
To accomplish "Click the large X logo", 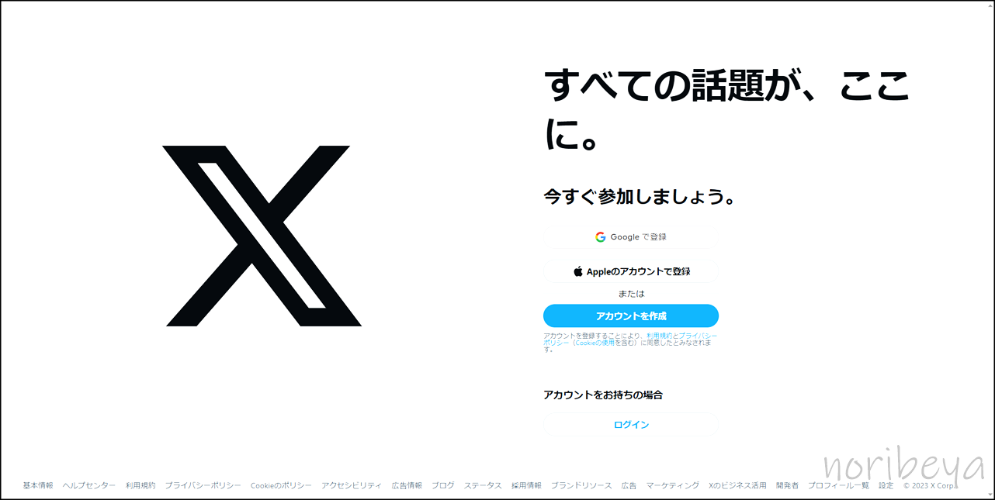I will (x=264, y=236).
